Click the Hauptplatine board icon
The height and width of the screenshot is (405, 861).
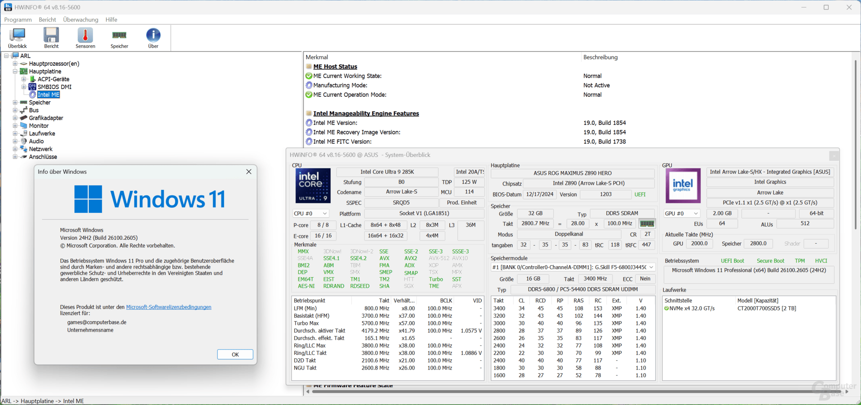pyautogui.click(x=24, y=71)
